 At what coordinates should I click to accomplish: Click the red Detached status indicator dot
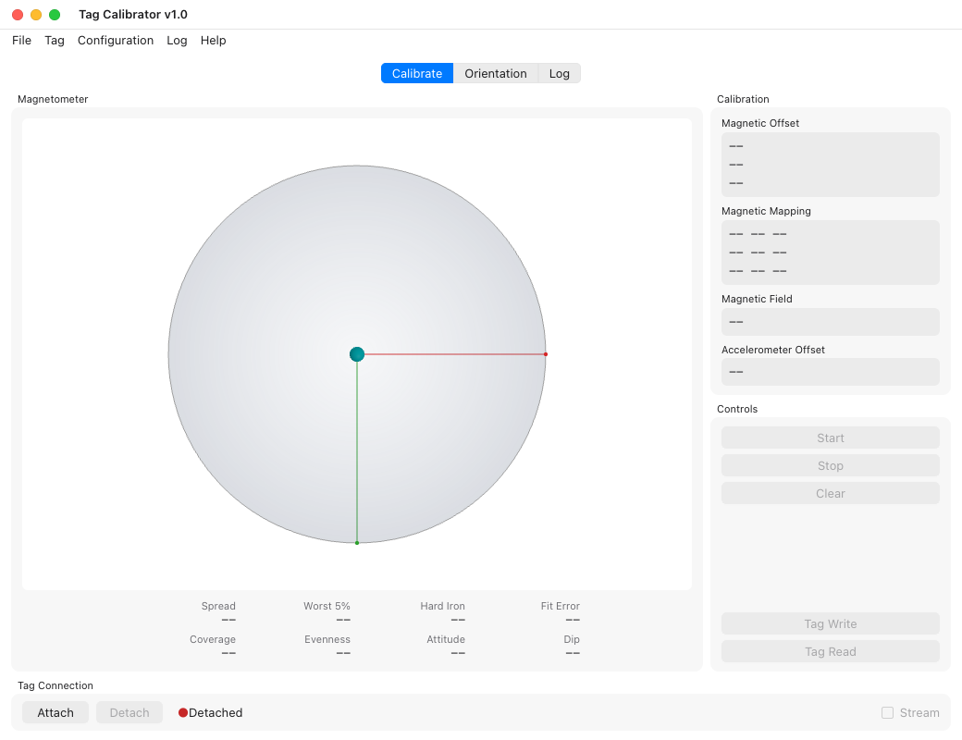pyautogui.click(x=183, y=712)
